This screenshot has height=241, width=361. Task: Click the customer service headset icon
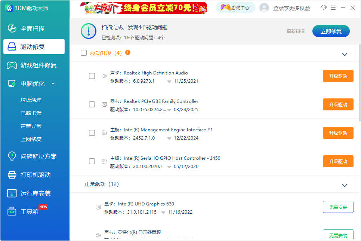(324, 7)
